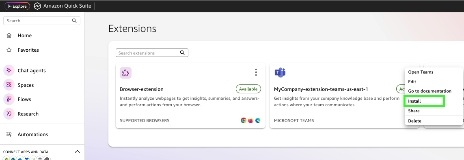Click MyCompany-extension-teams-us-east-1 title
The width and height of the screenshot is (464, 160).
pos(321,89)
